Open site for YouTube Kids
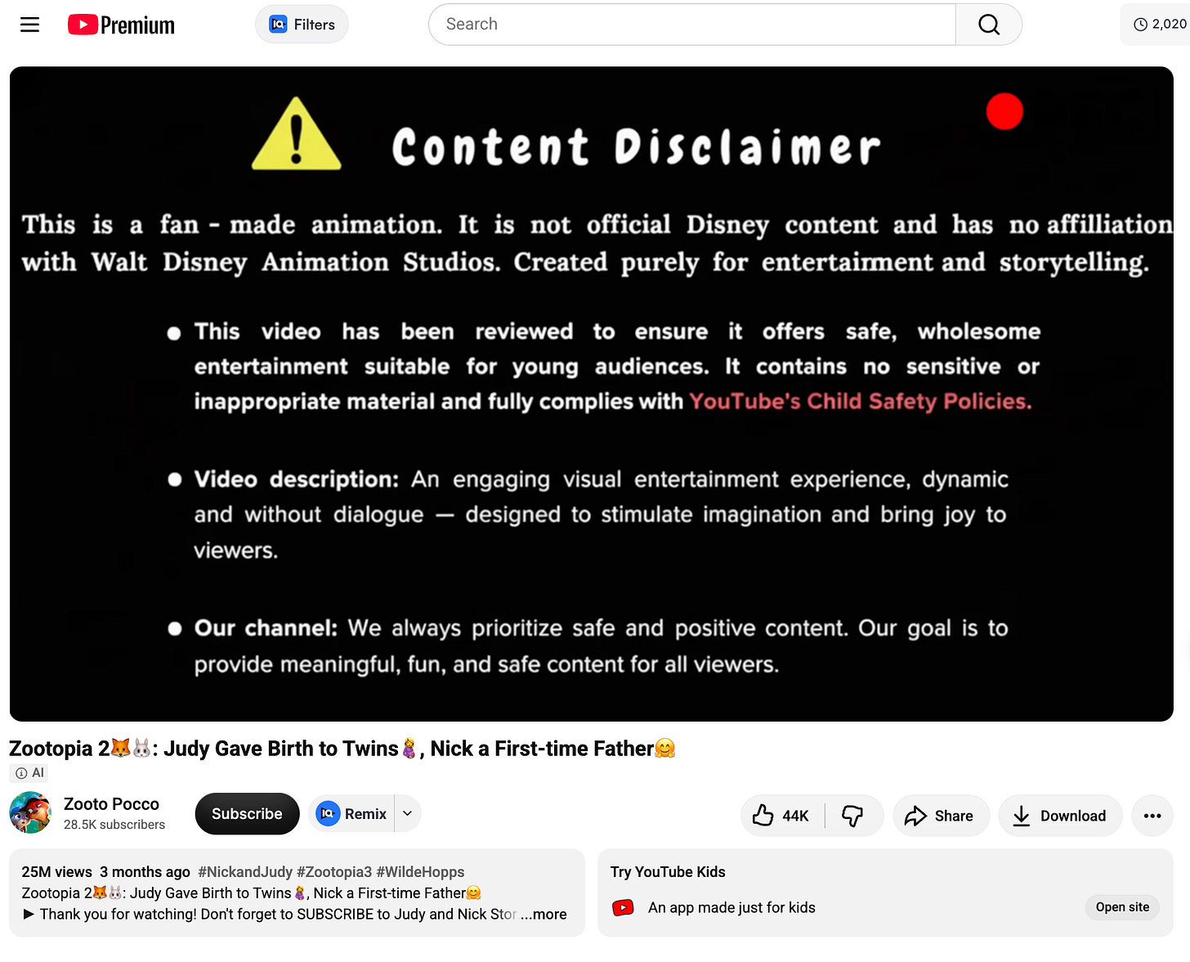Image resolution: width=1190 pixels, height=962 pixels. point(1122,907)
